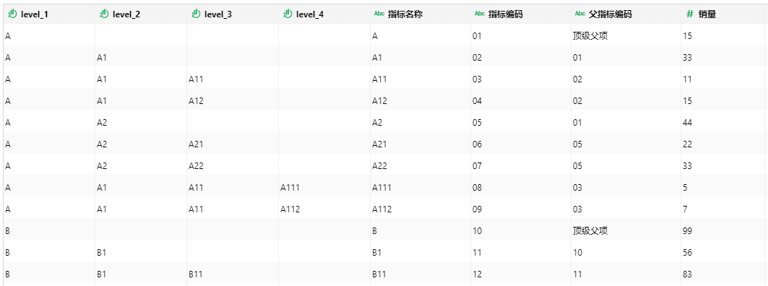Click the # numeric icon beside 销量
This screenshot has height=286, width=768.
pos(690,14)
